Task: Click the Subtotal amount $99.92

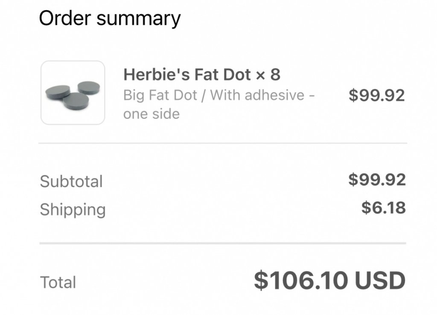Action: [377, 179]
